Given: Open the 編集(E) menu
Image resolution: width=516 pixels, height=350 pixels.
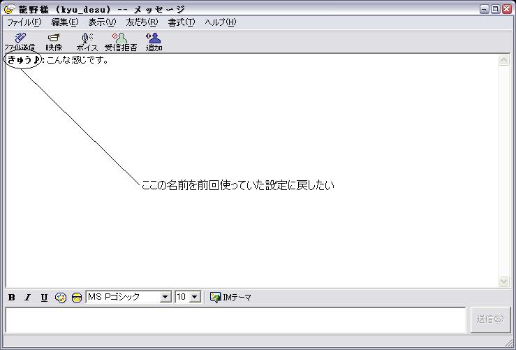Looking at the screenshot, I should (65, 22).
